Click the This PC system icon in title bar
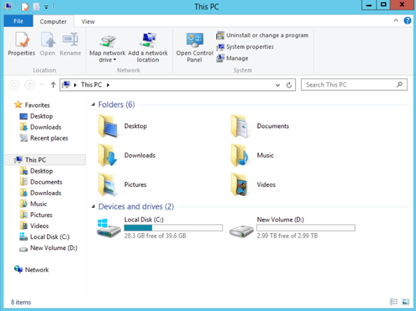 [8, 6]
